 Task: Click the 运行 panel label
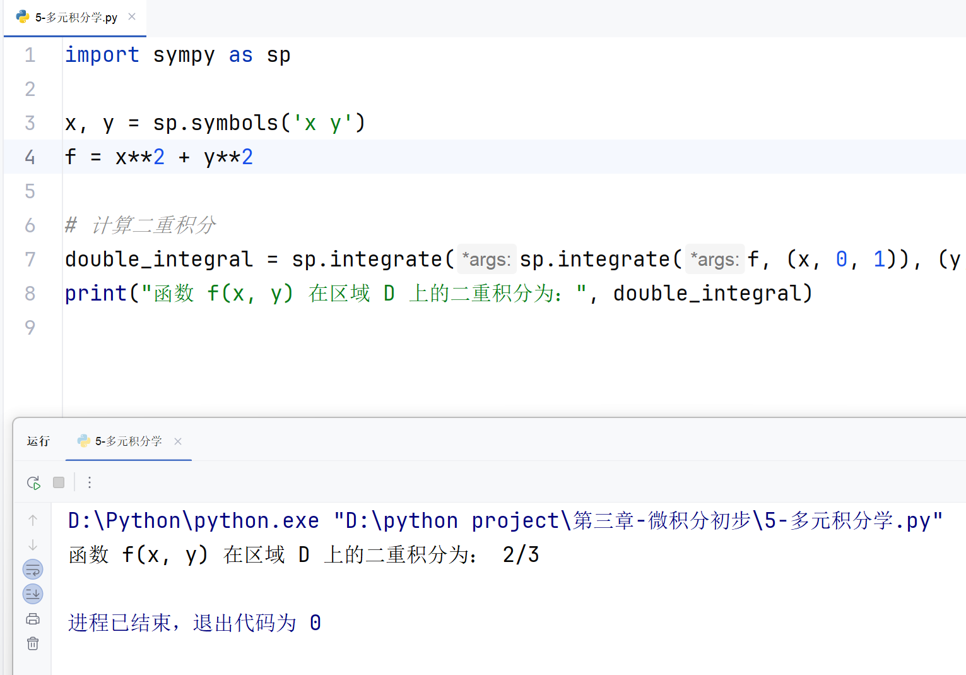(x=38, y=441)
